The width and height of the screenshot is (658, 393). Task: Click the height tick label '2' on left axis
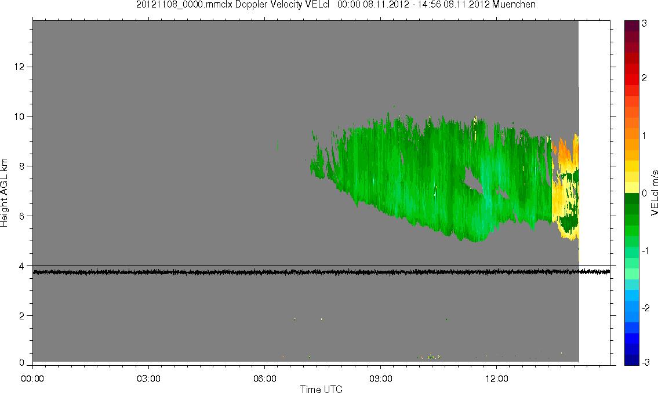pos(21,316)
